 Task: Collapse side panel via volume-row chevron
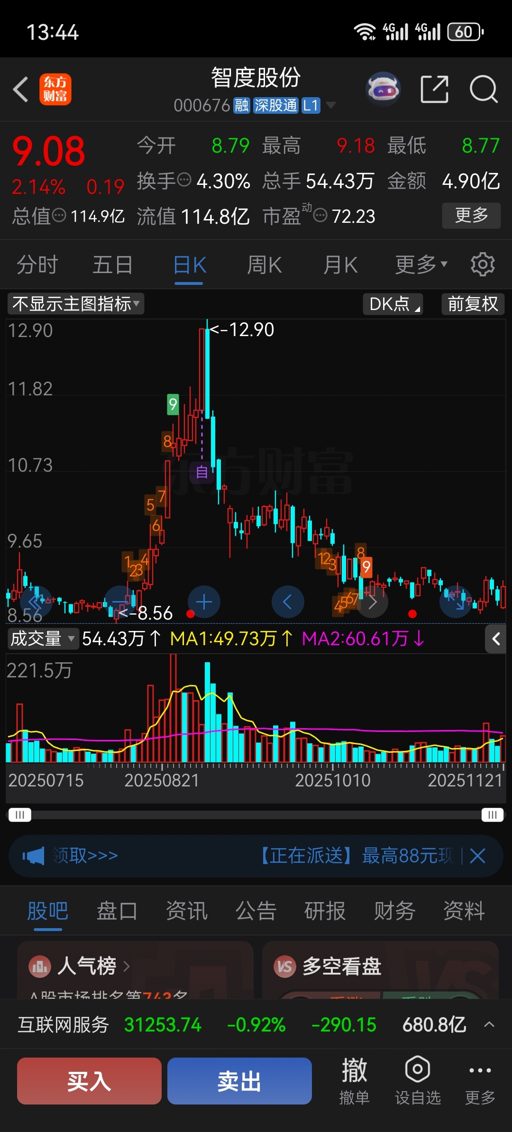[x=496, y=639]
